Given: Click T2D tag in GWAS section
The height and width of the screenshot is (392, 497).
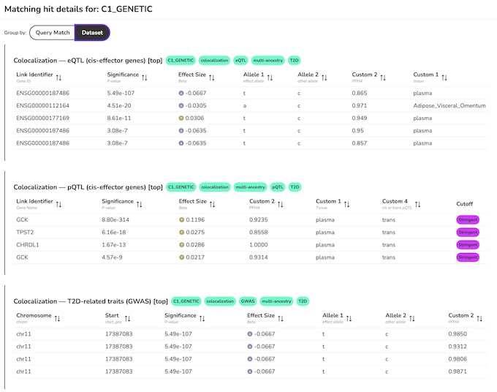Looking at the screenshot, I should click(x=303, y=301).
